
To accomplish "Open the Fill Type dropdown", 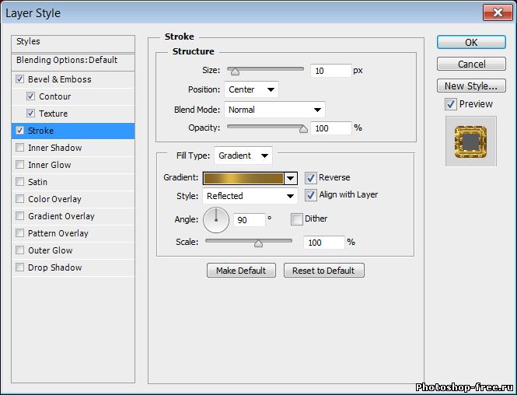I will pos(243,156).
